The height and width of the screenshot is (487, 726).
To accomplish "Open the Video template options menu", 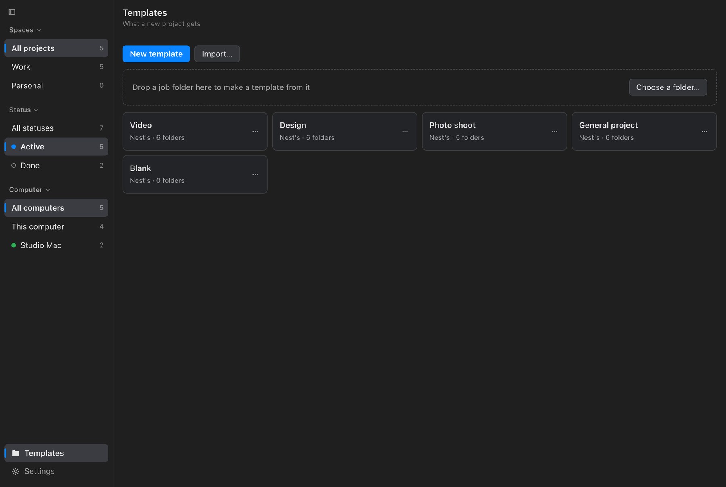I will (255, 131).
